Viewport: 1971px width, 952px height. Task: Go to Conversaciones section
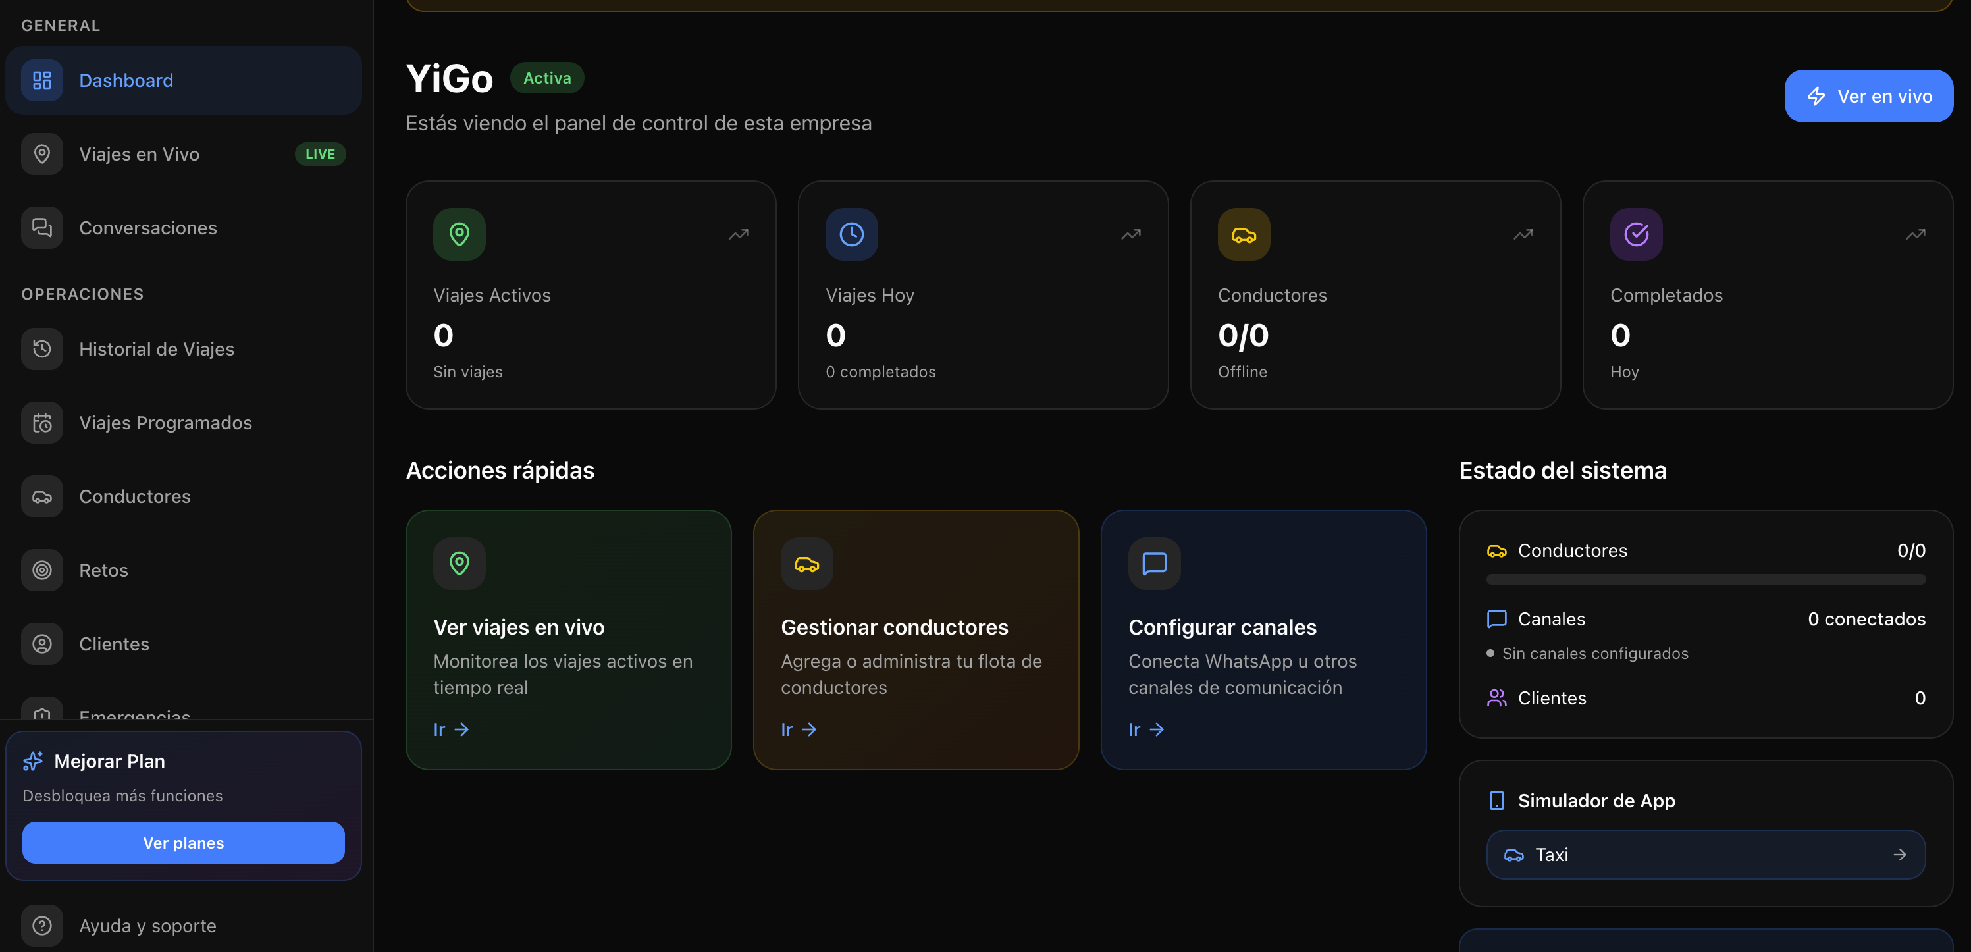(183, 228)
